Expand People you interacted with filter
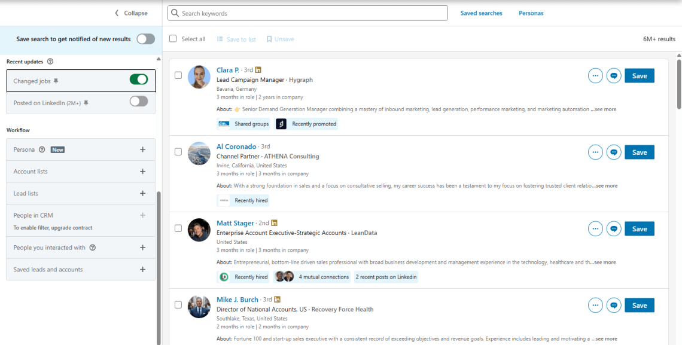 click(x=142, y=247)
